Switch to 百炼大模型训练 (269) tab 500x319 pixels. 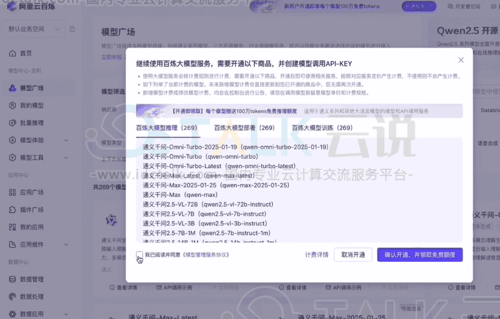[x=322, y=128]
